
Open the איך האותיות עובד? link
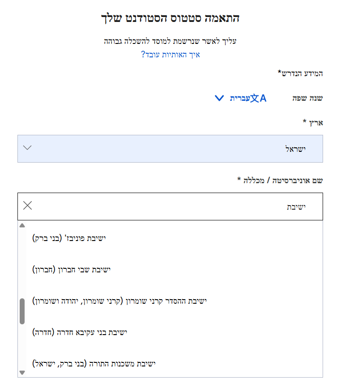(170, 55)
